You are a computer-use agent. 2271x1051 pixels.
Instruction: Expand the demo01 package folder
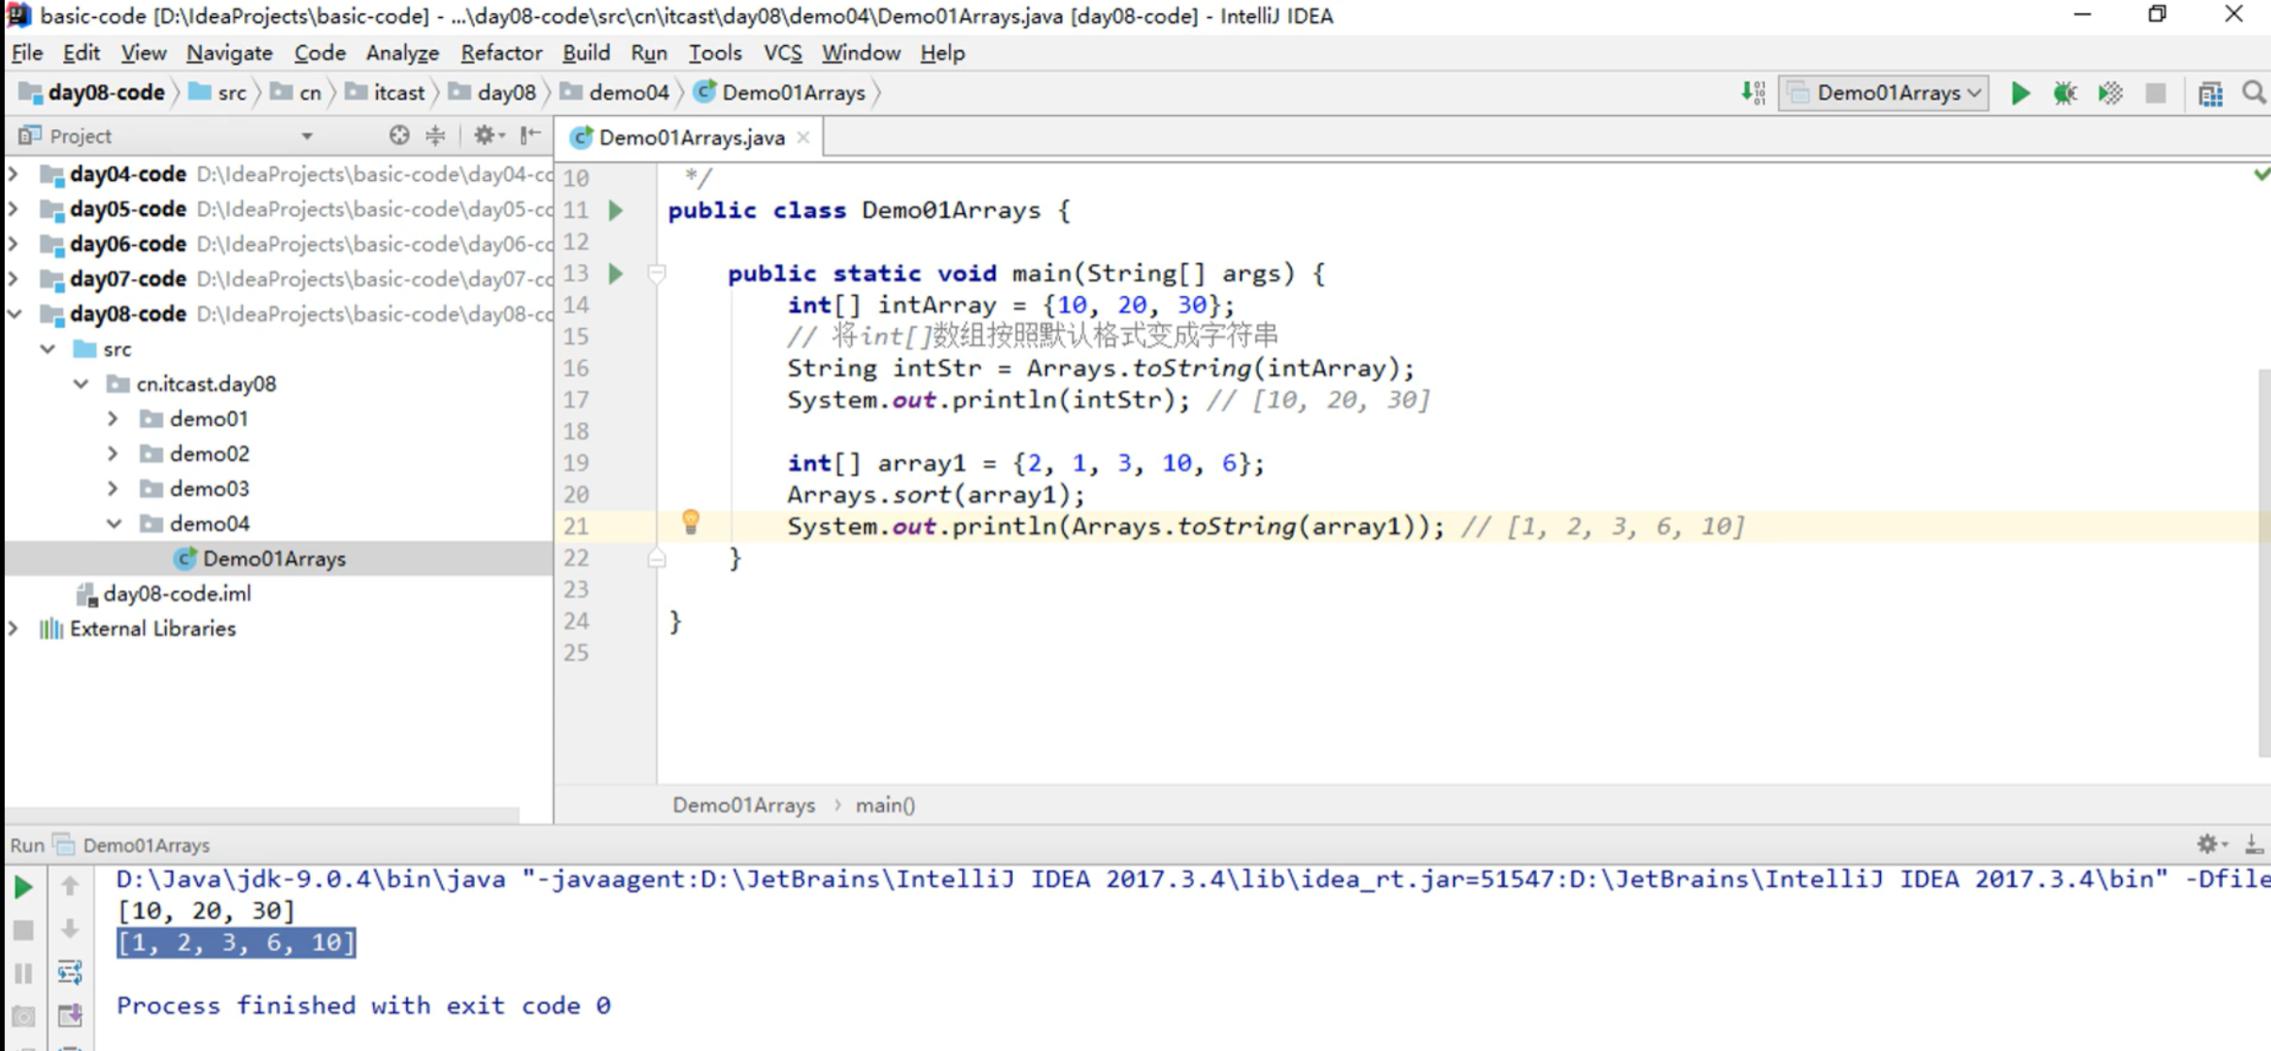click(x=113, y=419)
